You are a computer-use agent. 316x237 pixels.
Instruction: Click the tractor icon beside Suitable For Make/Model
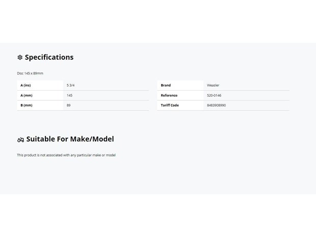[20, 140]
